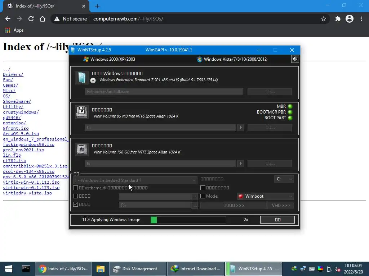Go to Chrome home page icon
This screenshot has height=276, width=369.
click(x=43, y=19)
